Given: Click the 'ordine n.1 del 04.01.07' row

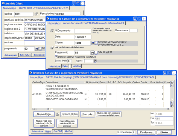Looking at the screenshot, I should [102, 87].
